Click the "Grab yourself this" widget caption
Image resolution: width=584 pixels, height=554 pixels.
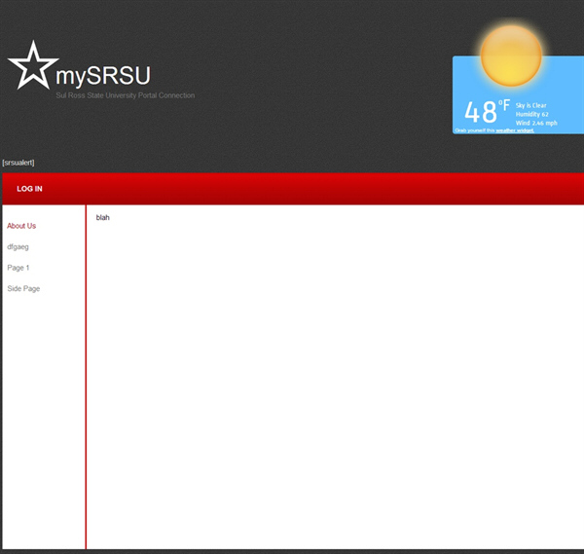474,130
